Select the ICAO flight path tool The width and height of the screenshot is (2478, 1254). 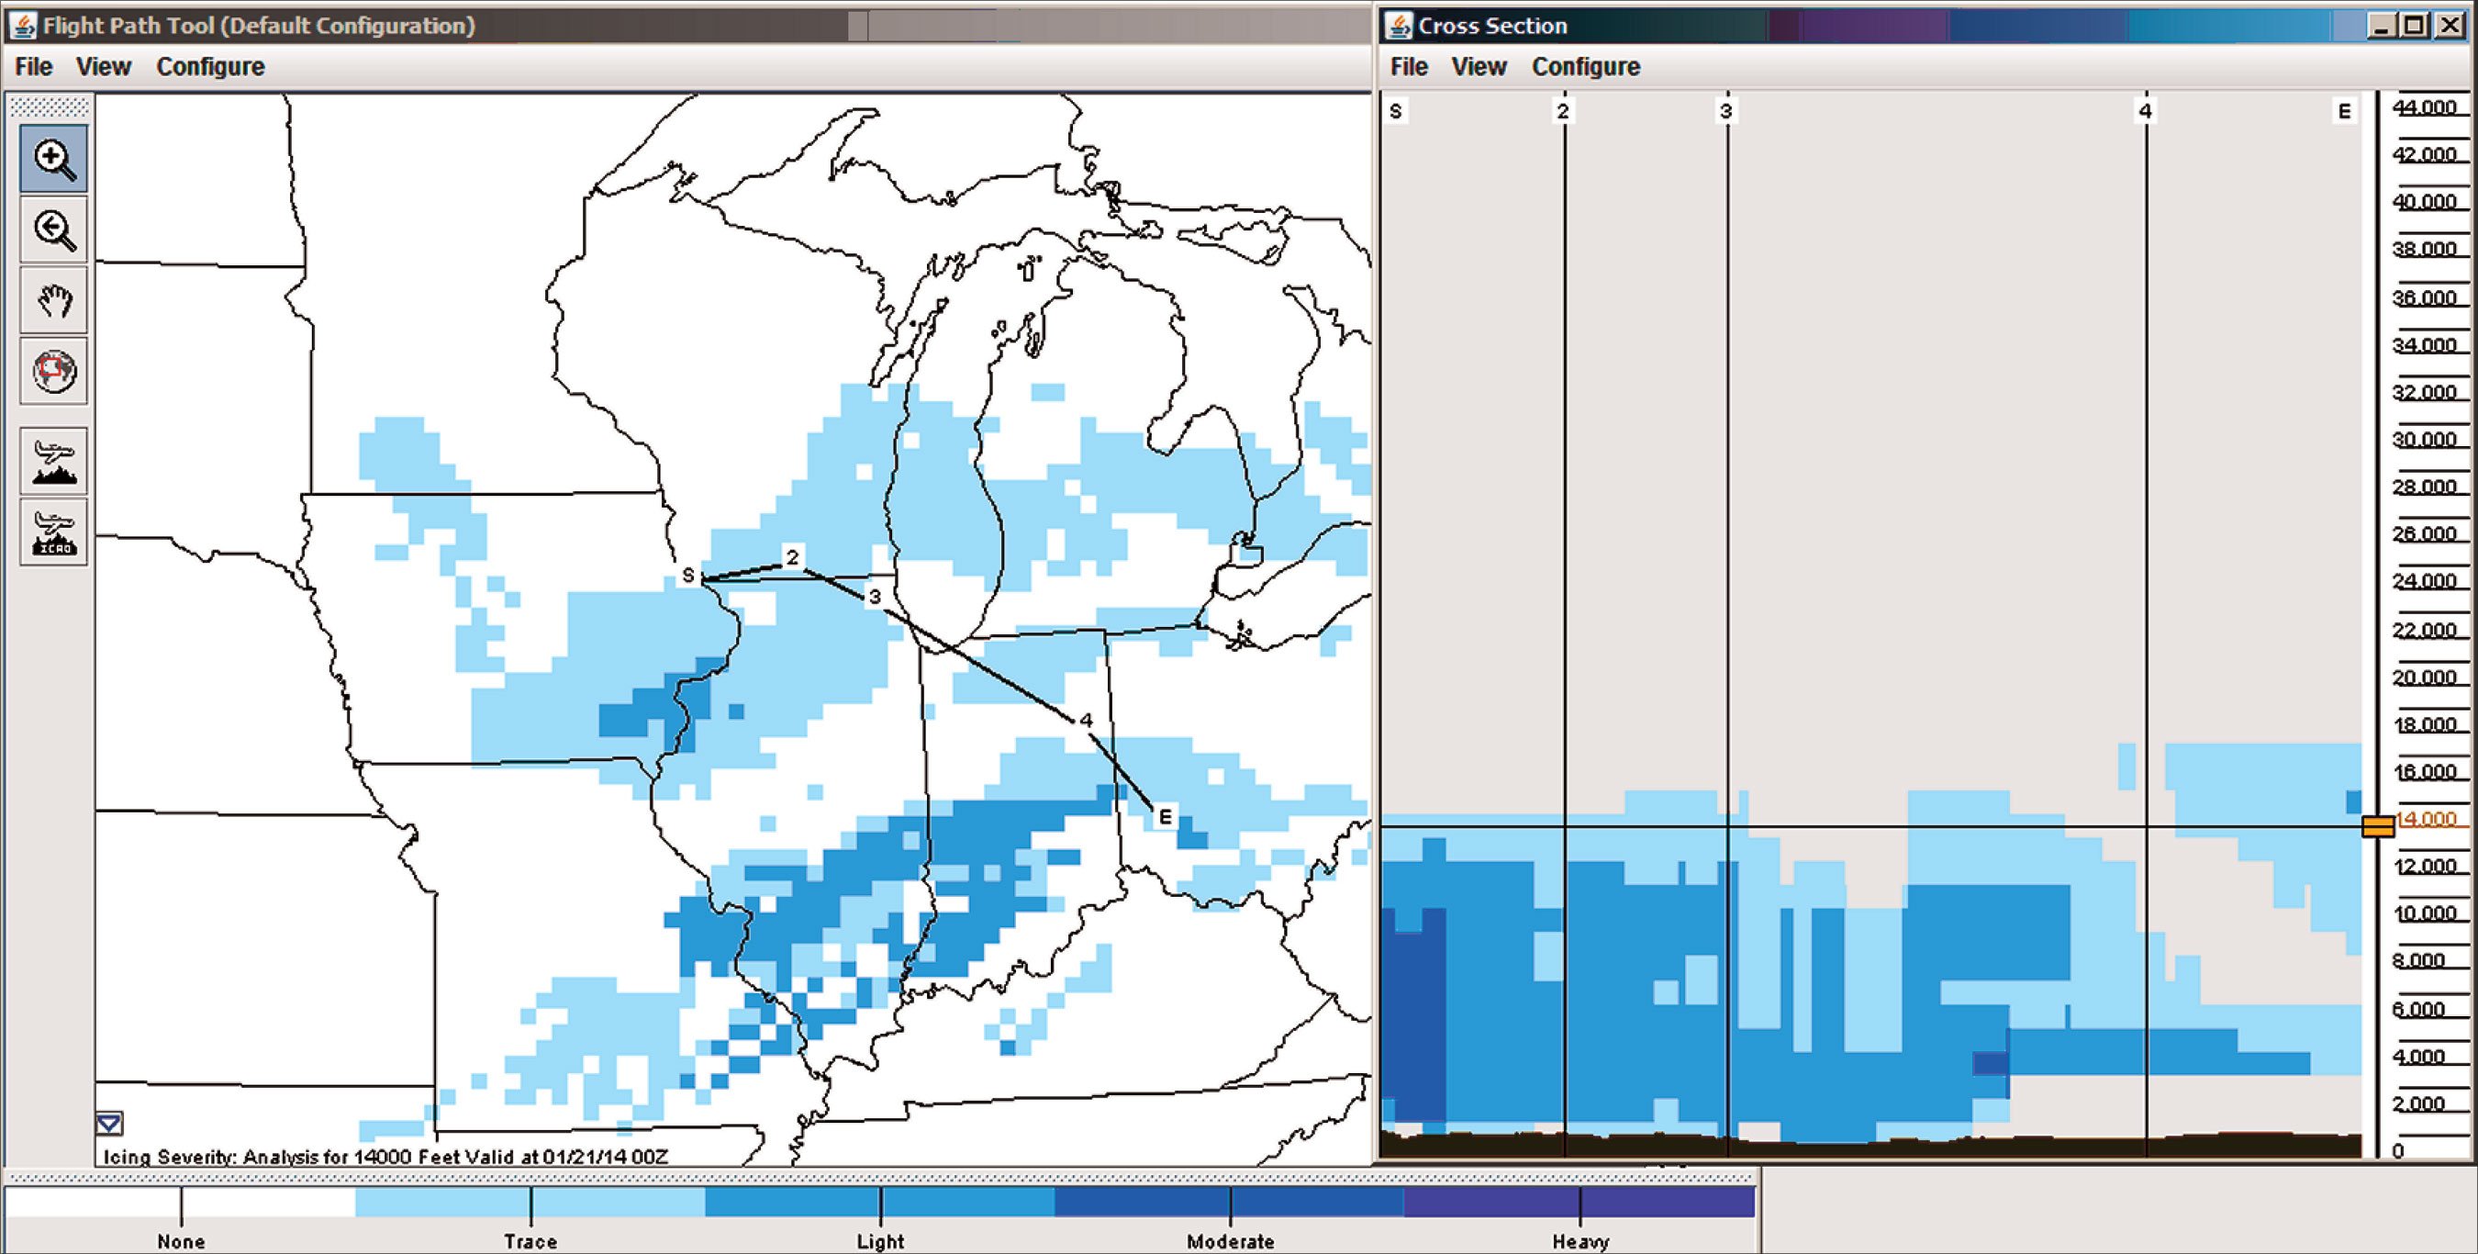[x=54, y=532]
